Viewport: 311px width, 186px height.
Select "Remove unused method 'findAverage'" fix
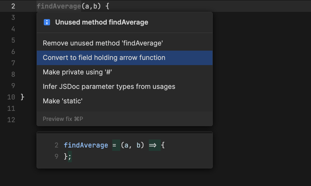click(x=103, y=43)
